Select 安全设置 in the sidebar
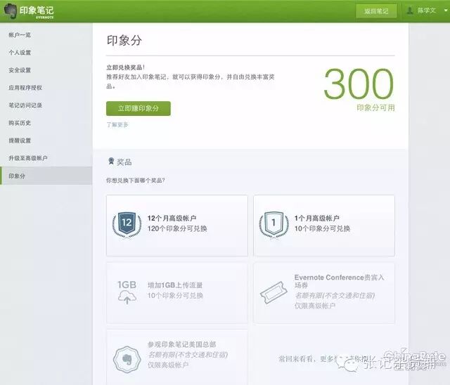The height and width of the screenshot is (385, 450). (20, 70)
